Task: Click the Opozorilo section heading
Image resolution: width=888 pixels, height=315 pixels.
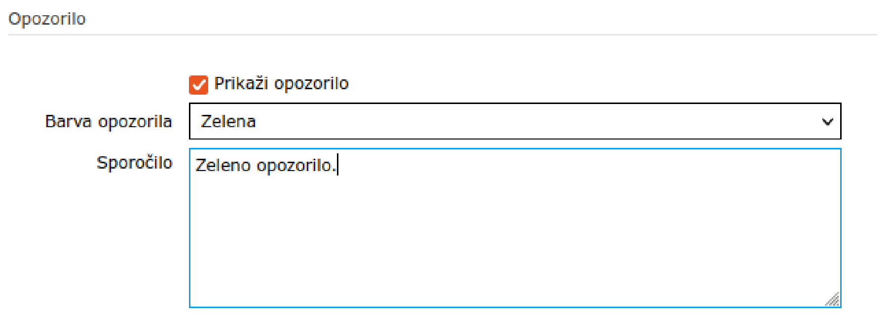Action: [x=48, y=19]
